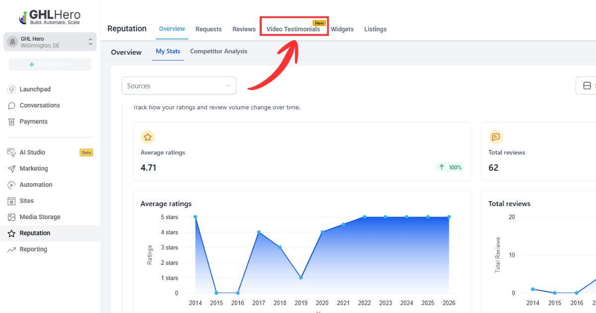Click the account avatar icon beside GHL Hero
The height and width of the screenshot is (313, 596).
tap(12, 42)
